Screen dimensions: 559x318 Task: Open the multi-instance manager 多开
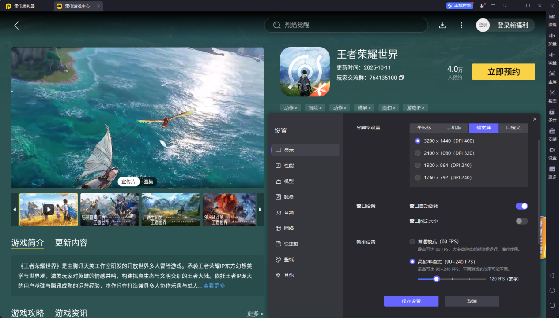(552, 115)
